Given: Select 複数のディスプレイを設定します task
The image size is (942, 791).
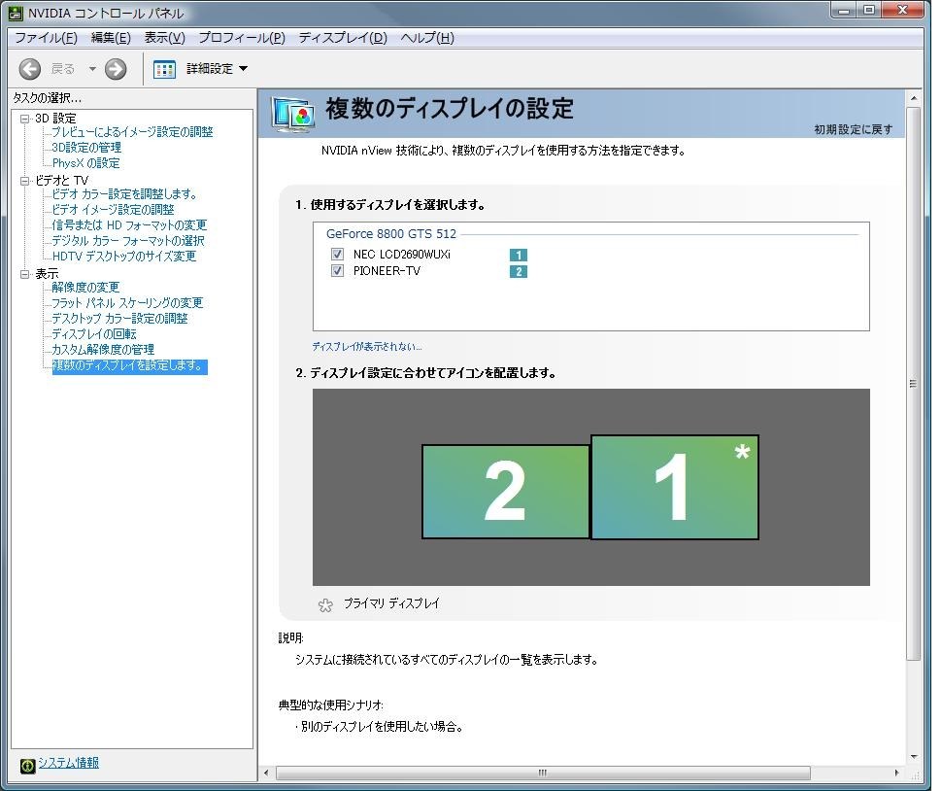Looking at the screenshot, I should (x=130, y=366).
